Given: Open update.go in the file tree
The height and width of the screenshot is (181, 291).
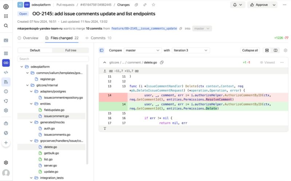Looking at the screenshot, I should click(x=51, y=172).
